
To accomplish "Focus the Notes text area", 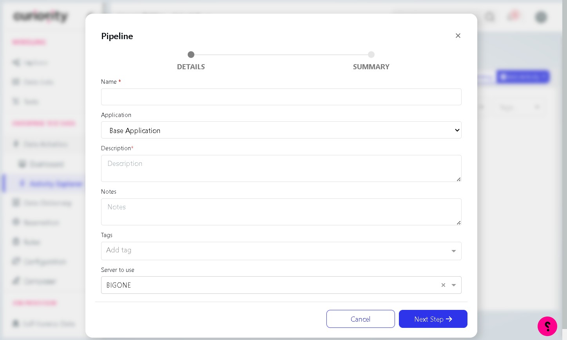I will pyautogui.click(x=281, y=212).
